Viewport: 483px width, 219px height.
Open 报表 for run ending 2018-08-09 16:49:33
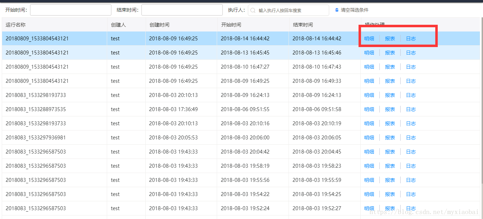(390, 81)
